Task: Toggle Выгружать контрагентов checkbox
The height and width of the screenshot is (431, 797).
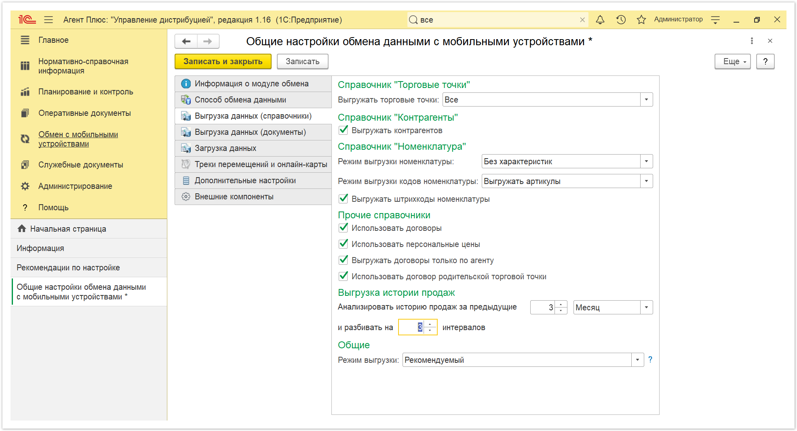Action: [344, 130]
